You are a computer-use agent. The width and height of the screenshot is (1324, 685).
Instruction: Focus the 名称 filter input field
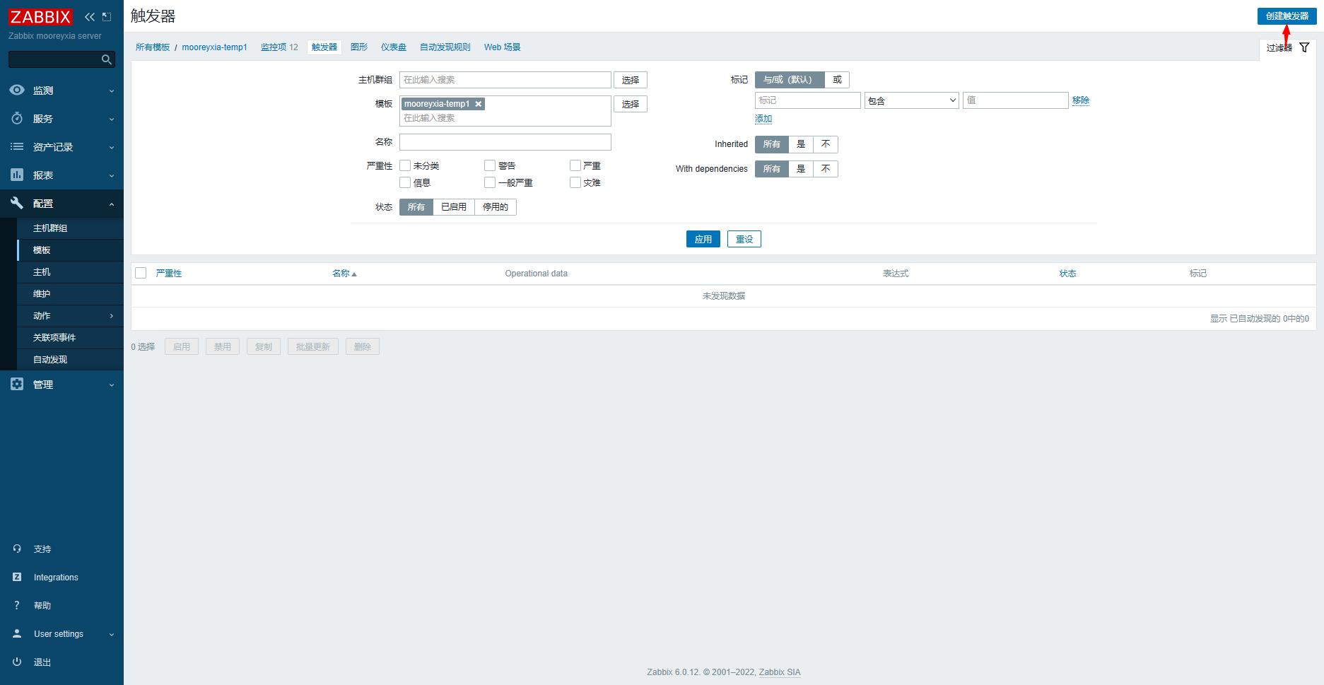(x=505, y=142)
